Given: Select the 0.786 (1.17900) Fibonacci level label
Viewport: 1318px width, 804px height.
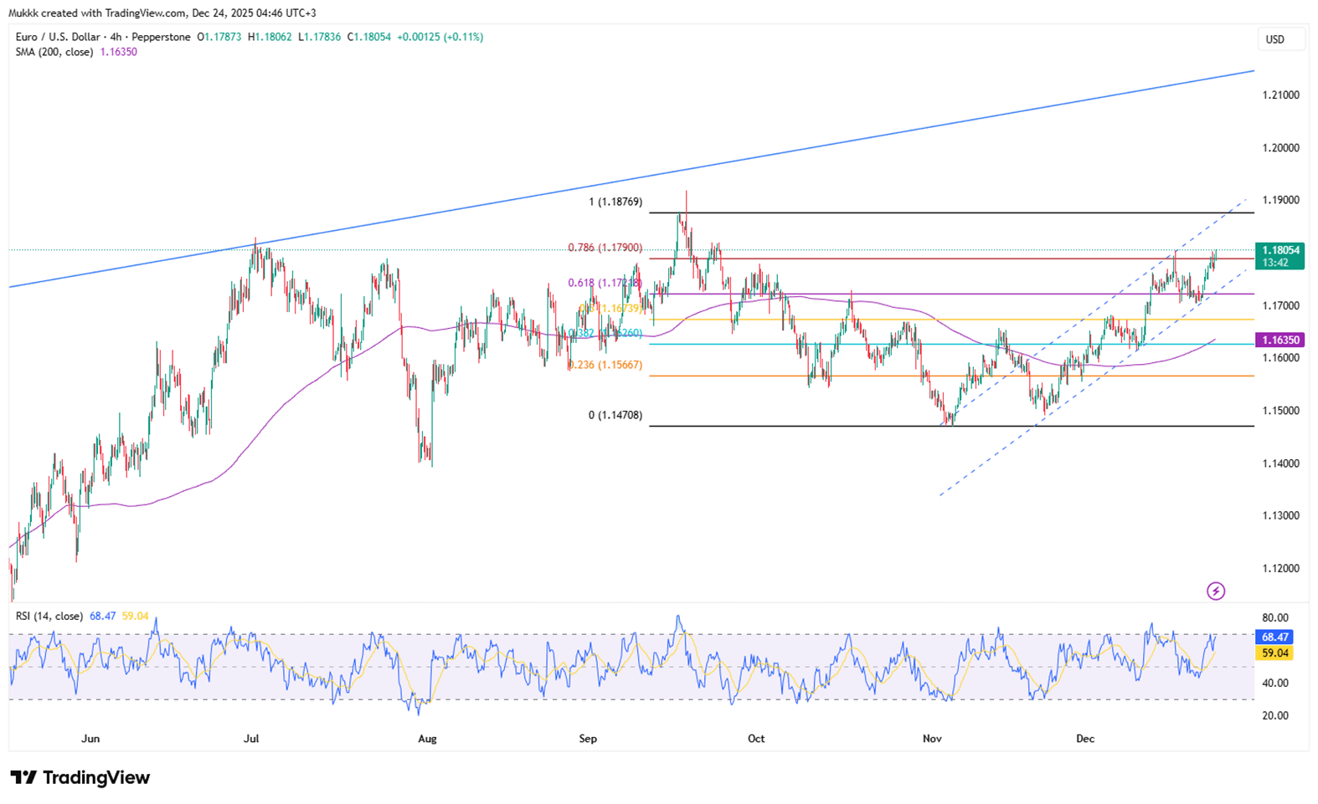Looking at the screenshot, I should (x=605, y=248).
